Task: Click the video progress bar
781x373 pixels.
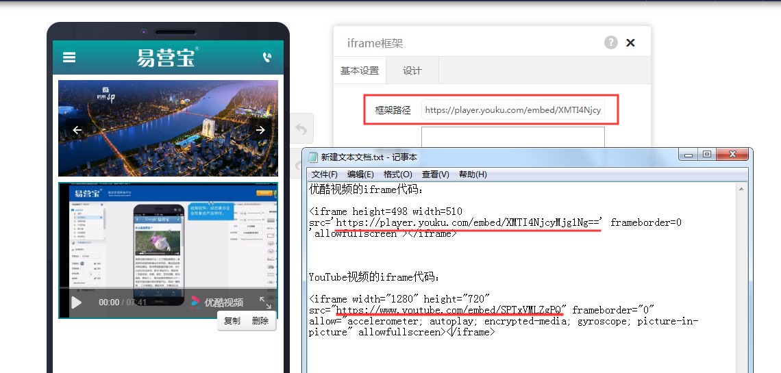Action: 169,288
